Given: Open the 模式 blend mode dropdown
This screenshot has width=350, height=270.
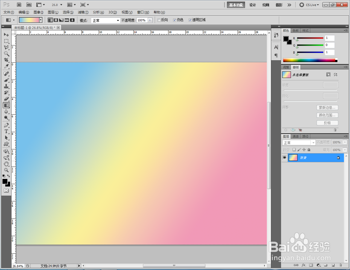Looking at the screenshot, I should (106, 21).
